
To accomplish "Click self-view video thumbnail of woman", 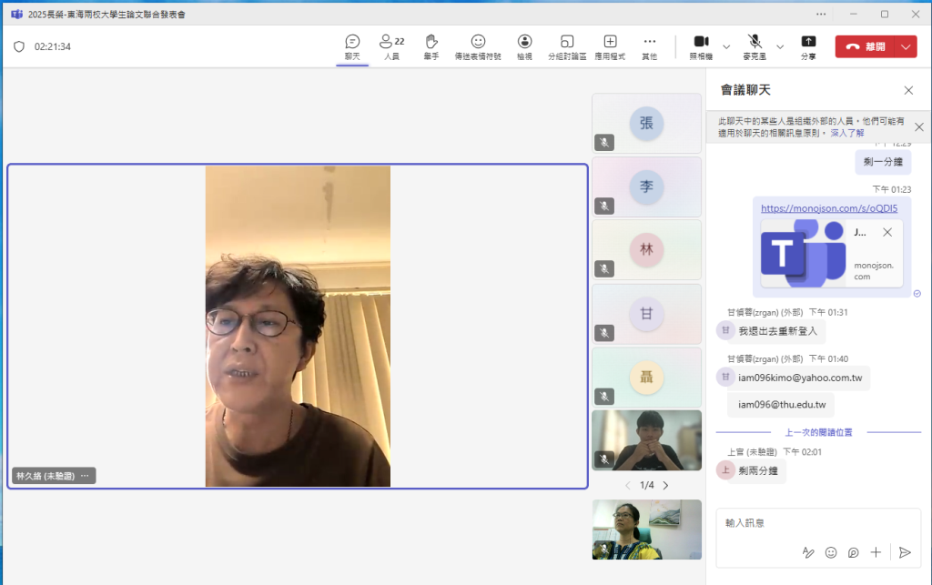I will (x=647, y=530).
